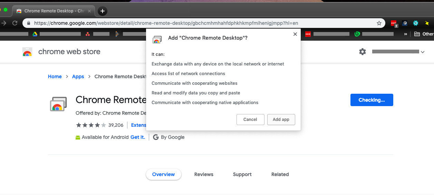Bookmark this page with the star icon
Viewport: 434px width, 195px height.
(x=379, y=23)
